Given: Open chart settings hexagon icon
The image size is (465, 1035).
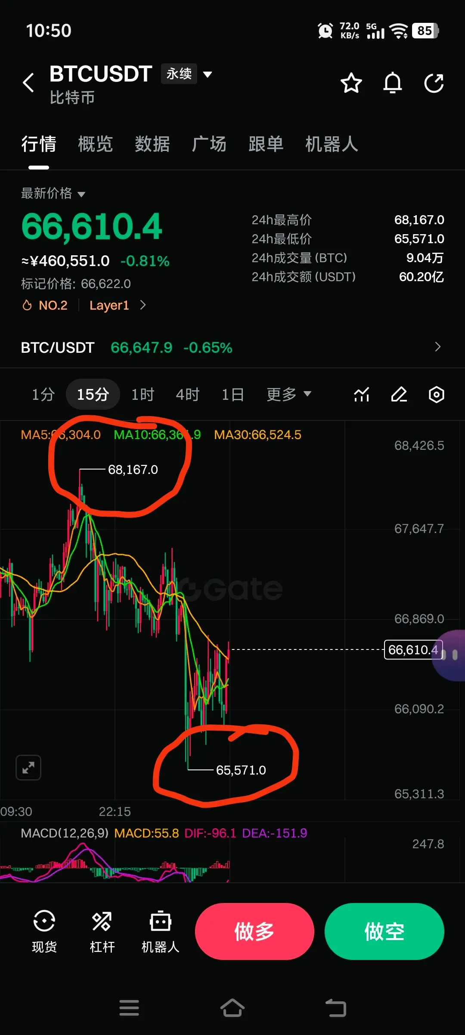Looking at the screenshot, I should (x=436, y=394).
